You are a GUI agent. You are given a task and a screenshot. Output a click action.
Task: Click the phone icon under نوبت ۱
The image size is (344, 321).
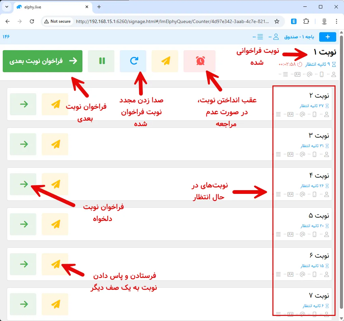(321, 74)
